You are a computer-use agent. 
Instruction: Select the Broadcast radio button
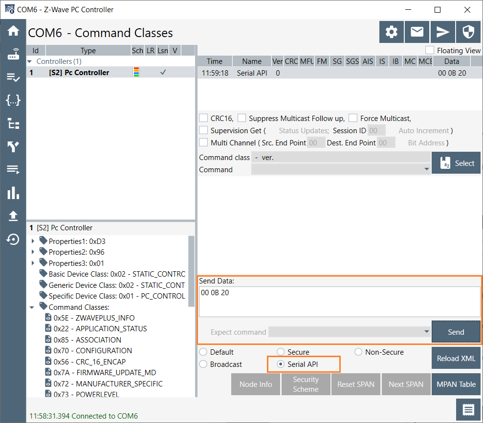click(203, 364)
